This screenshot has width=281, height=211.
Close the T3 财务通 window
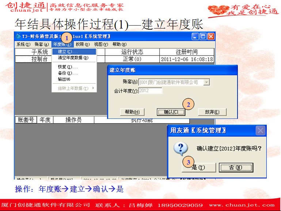[x=211, y=37]
